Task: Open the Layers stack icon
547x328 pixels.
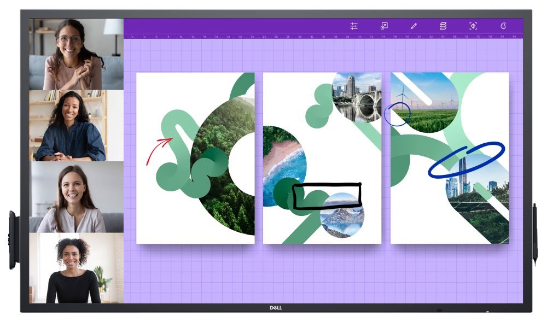Action: click(x=443, y=26)
